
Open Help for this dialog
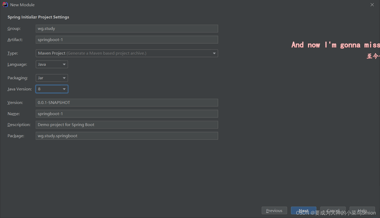point(362,210)
